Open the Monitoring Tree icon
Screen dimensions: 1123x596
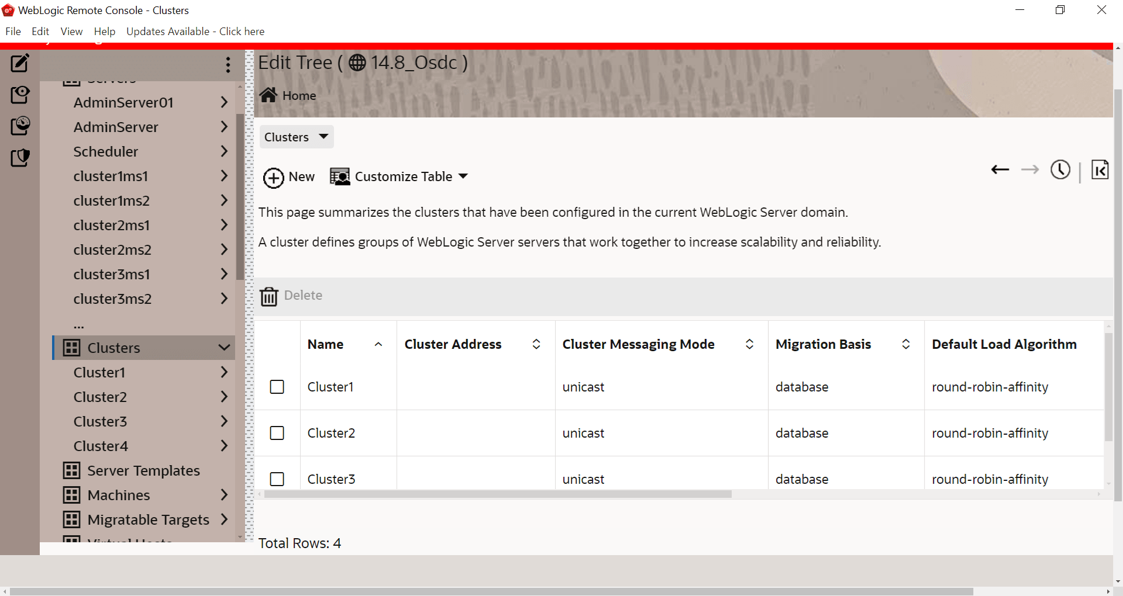[20, 126]
